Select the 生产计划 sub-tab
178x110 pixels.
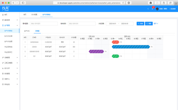tap(27, 31)
